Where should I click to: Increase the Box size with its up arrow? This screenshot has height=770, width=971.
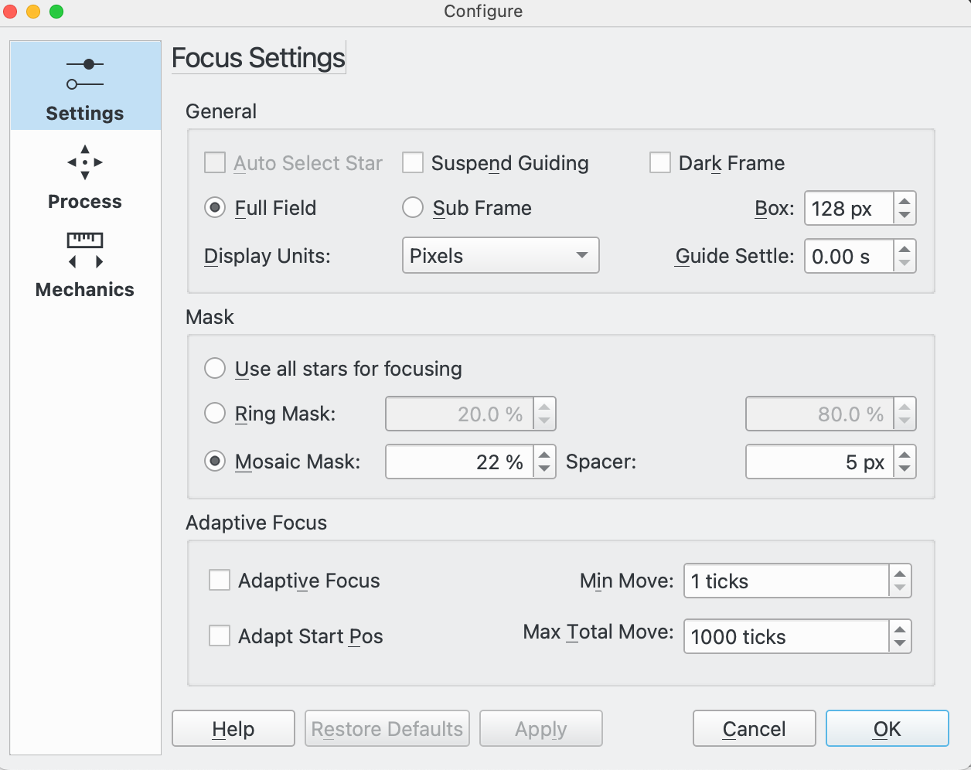click(x=905, y=203)
